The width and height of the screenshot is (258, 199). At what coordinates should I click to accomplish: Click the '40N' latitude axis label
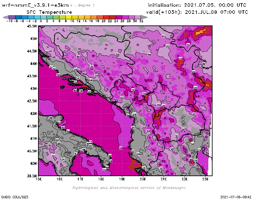[33, 164]
